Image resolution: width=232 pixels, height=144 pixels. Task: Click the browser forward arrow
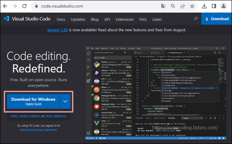pos(15,6)
